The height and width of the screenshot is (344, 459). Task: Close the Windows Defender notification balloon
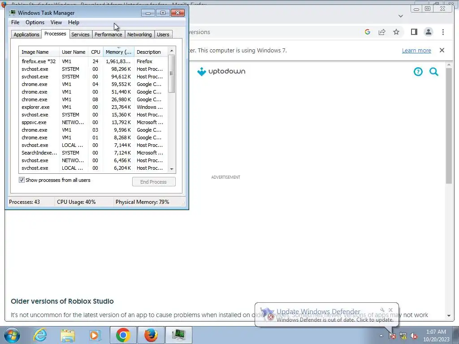[390, 310]
